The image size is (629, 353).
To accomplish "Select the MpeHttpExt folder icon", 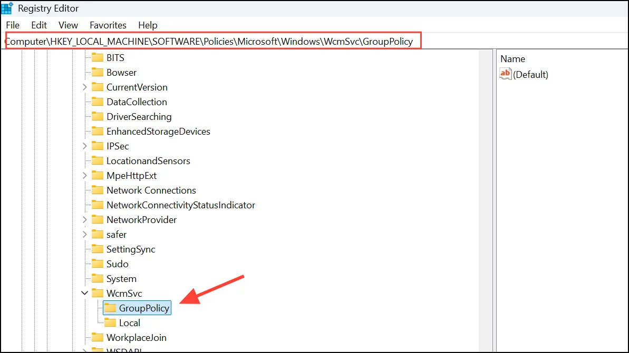I will point(98,175).
